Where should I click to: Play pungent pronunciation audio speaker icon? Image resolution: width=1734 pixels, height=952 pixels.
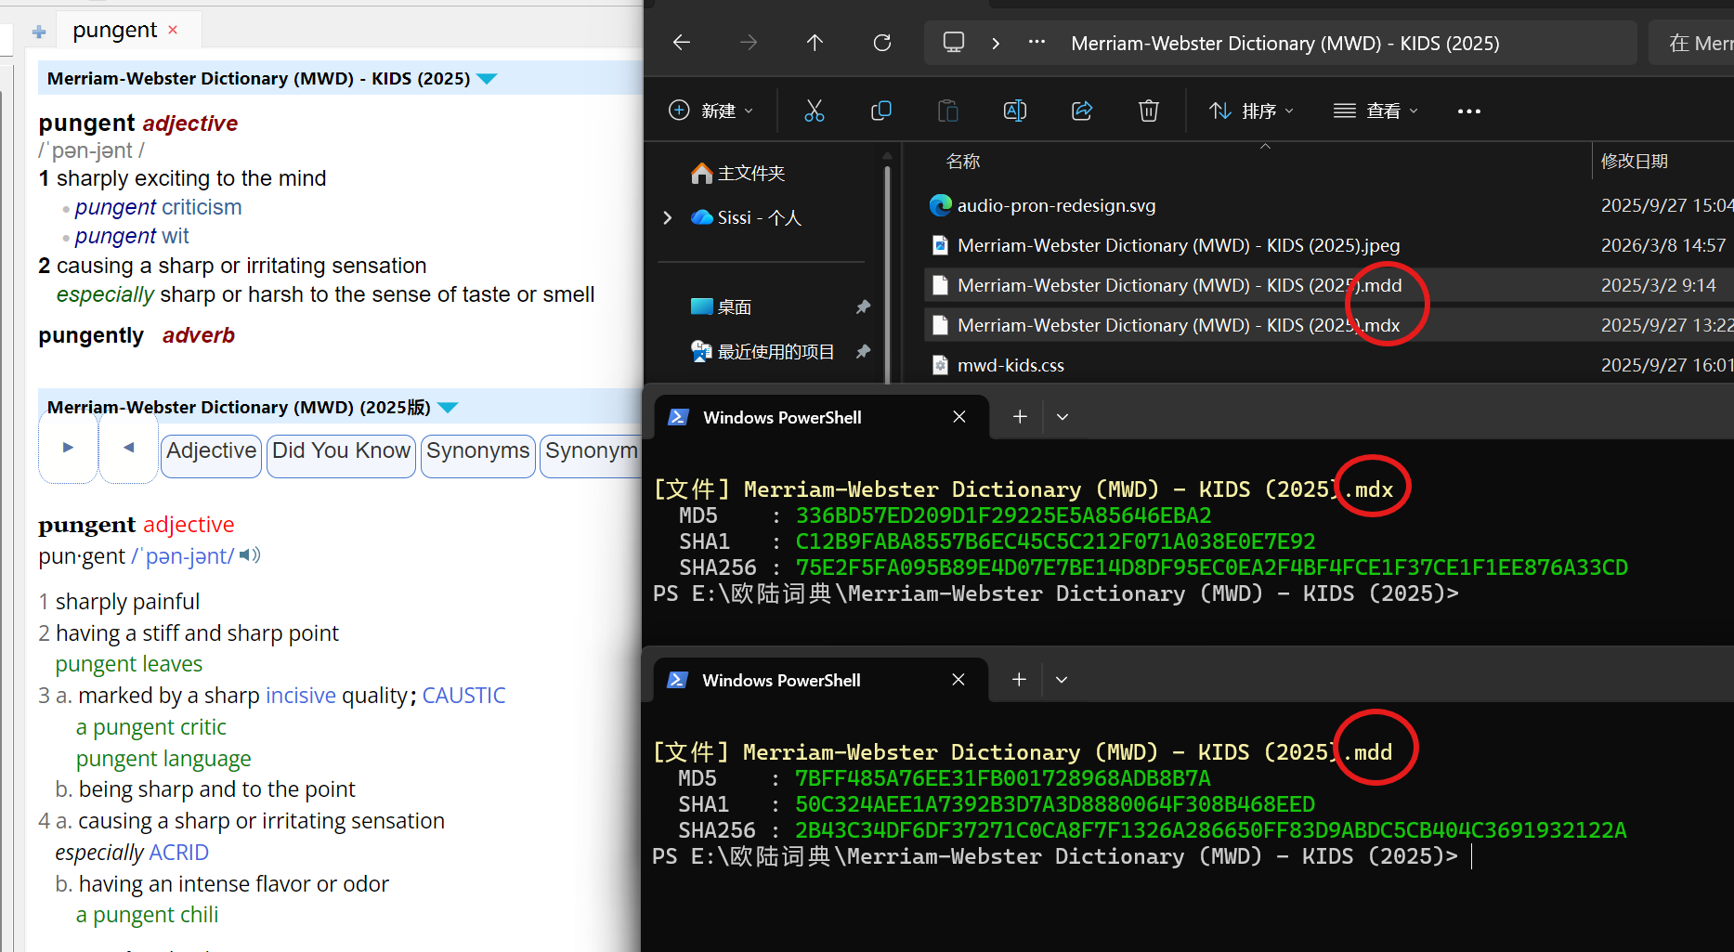(x=250, y=555)
